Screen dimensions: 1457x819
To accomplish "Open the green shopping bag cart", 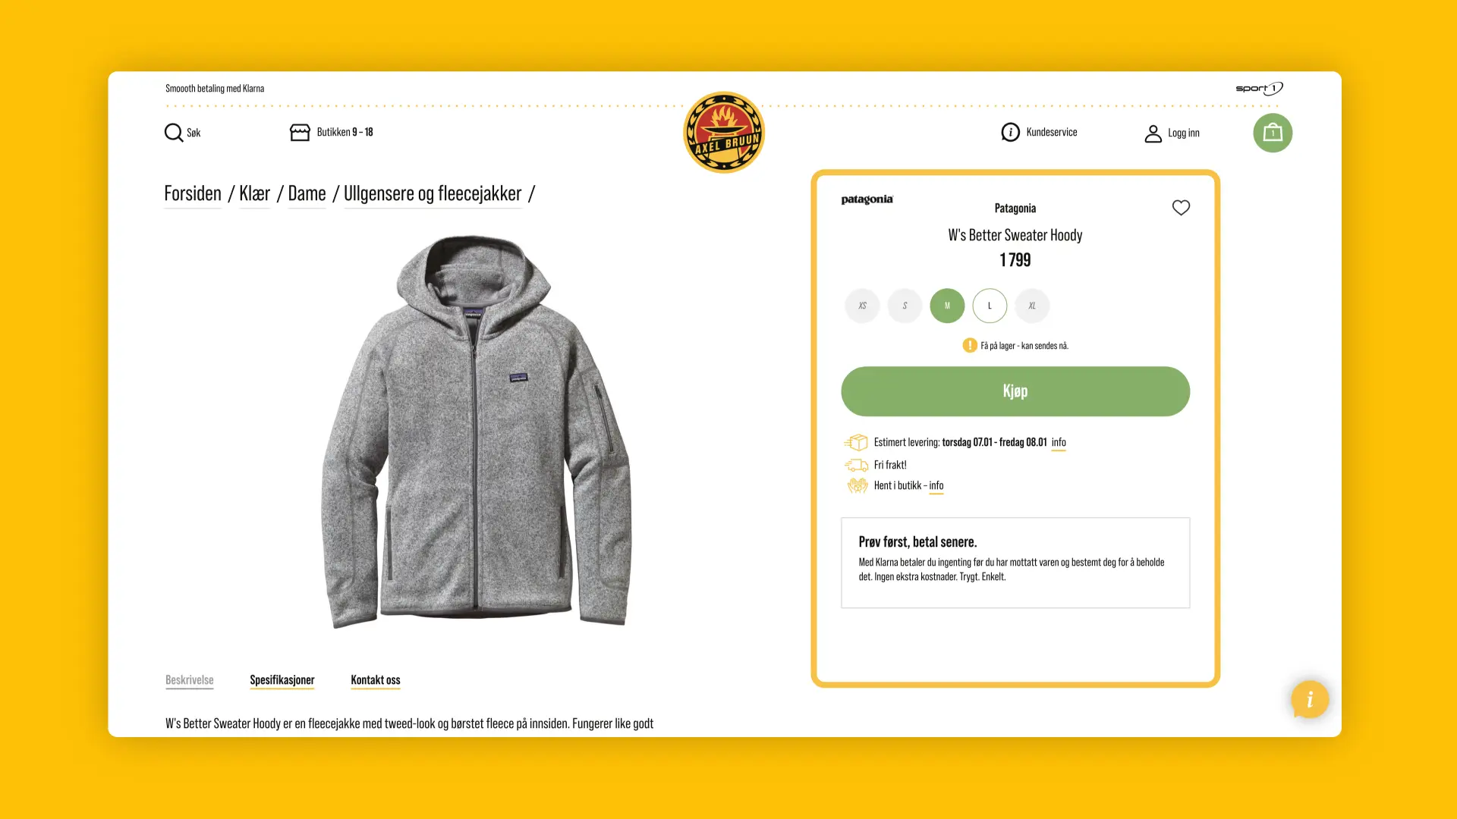I will [1273, 133].
